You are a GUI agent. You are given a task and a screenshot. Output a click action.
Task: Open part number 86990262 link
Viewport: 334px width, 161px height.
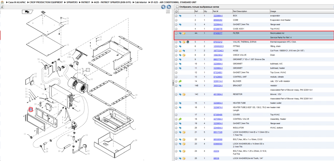point(218,20)
